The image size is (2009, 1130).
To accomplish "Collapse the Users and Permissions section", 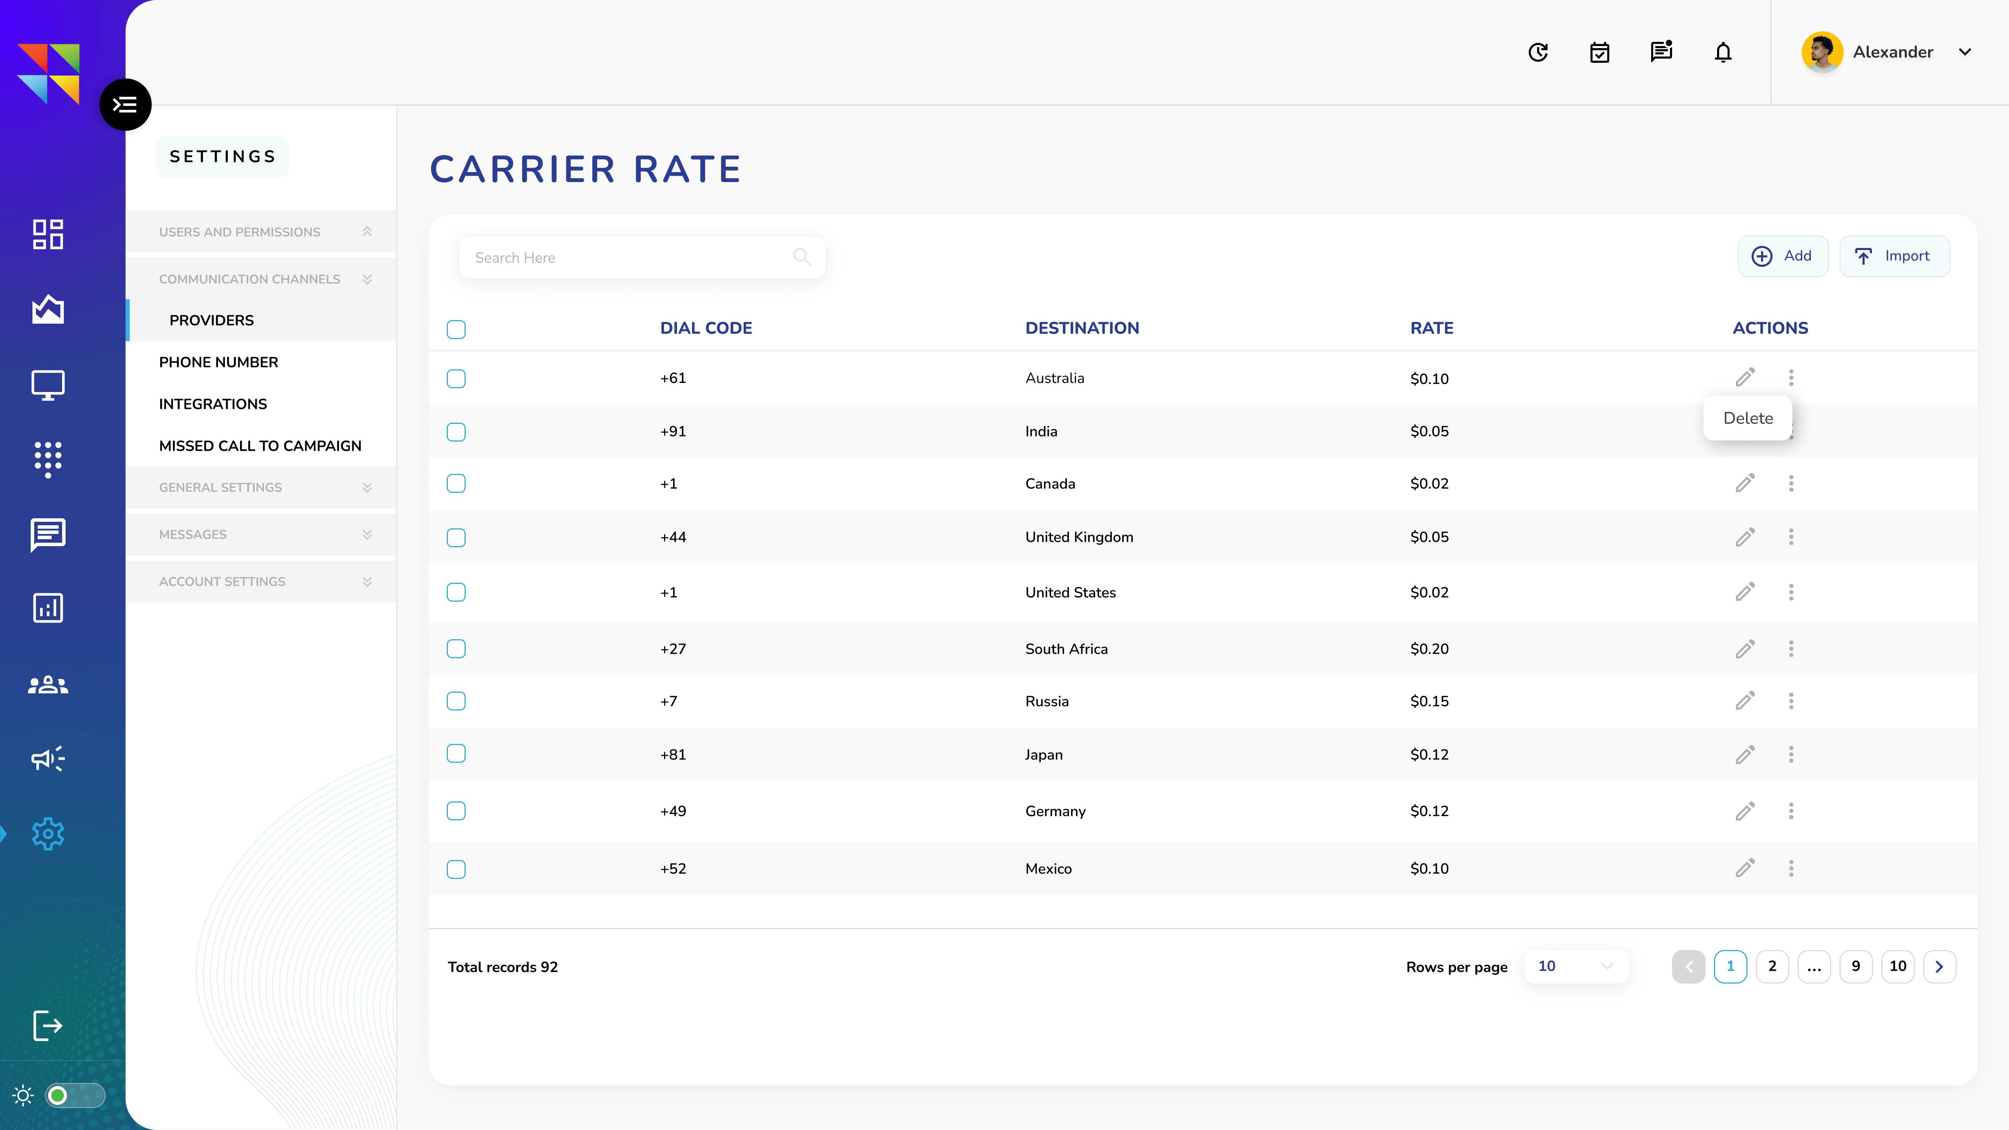I will click(261, 232).
